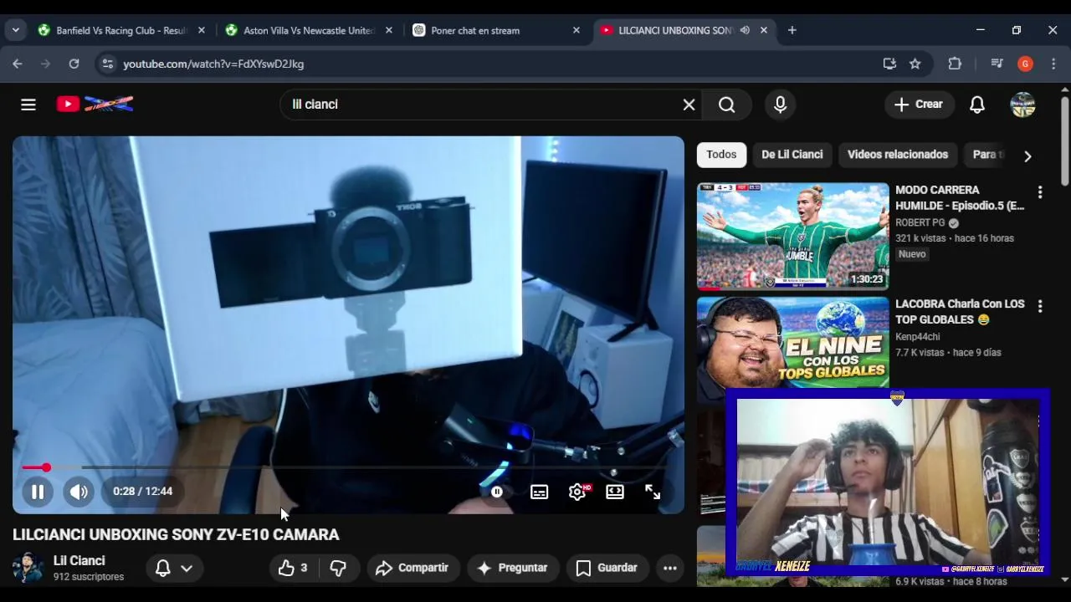Open options menu for MODO CARRERA HUMILDE
The image size is (1071, 602).
point(1040,192)
